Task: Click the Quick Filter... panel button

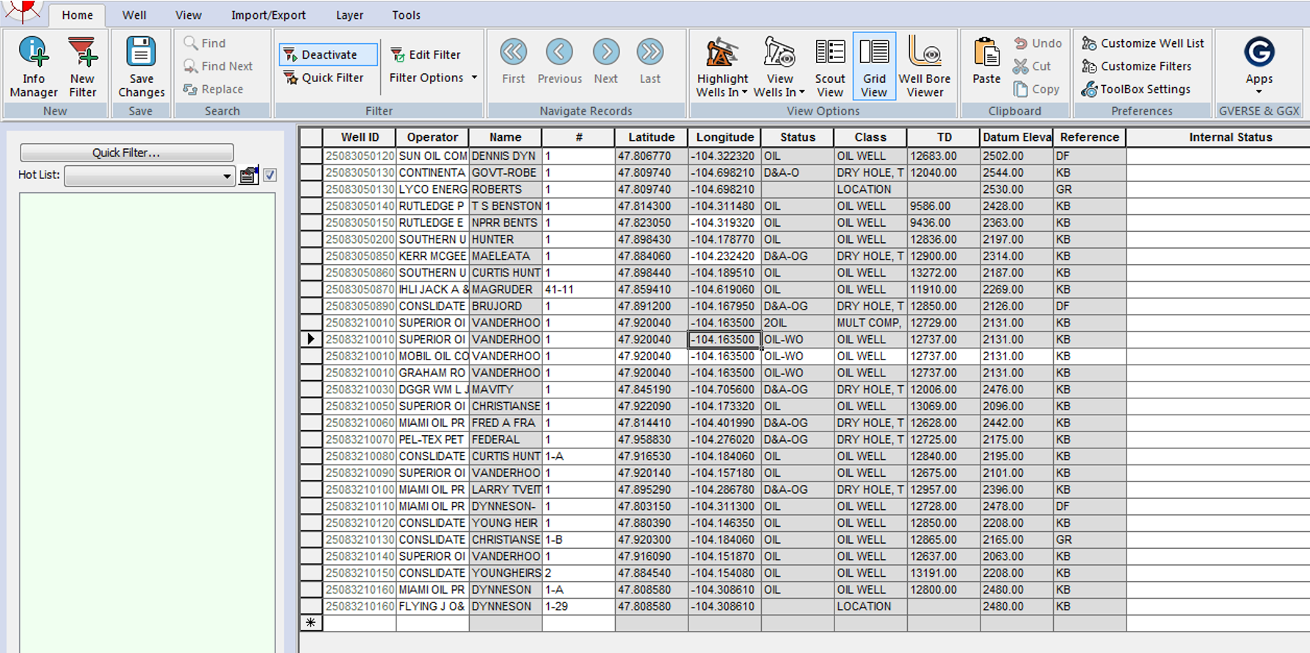Action: 126,153
